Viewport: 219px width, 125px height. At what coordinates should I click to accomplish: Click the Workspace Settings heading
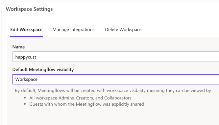click(29, 9)
